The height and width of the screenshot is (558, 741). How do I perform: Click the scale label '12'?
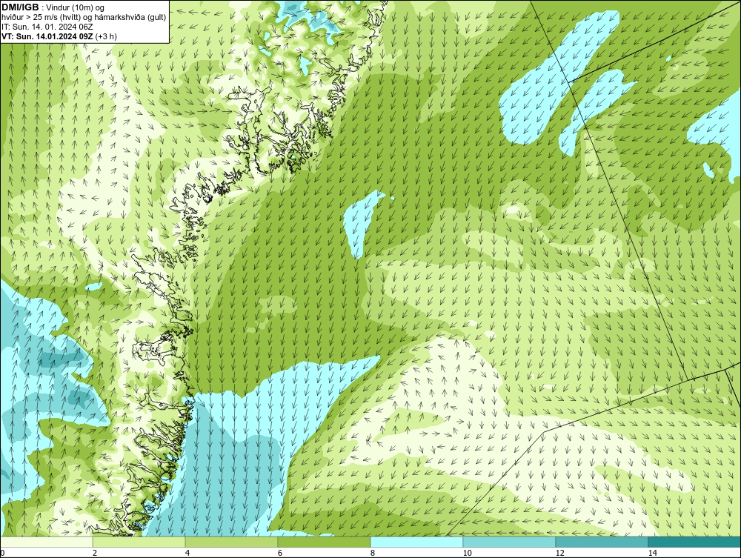(x=559, y=553)
